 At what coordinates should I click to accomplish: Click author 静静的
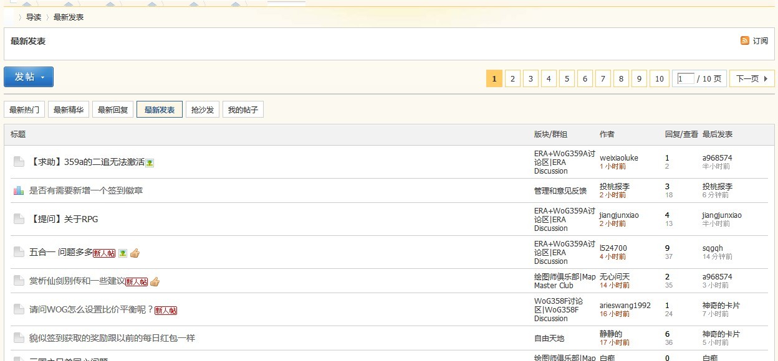tap(611, 334)
